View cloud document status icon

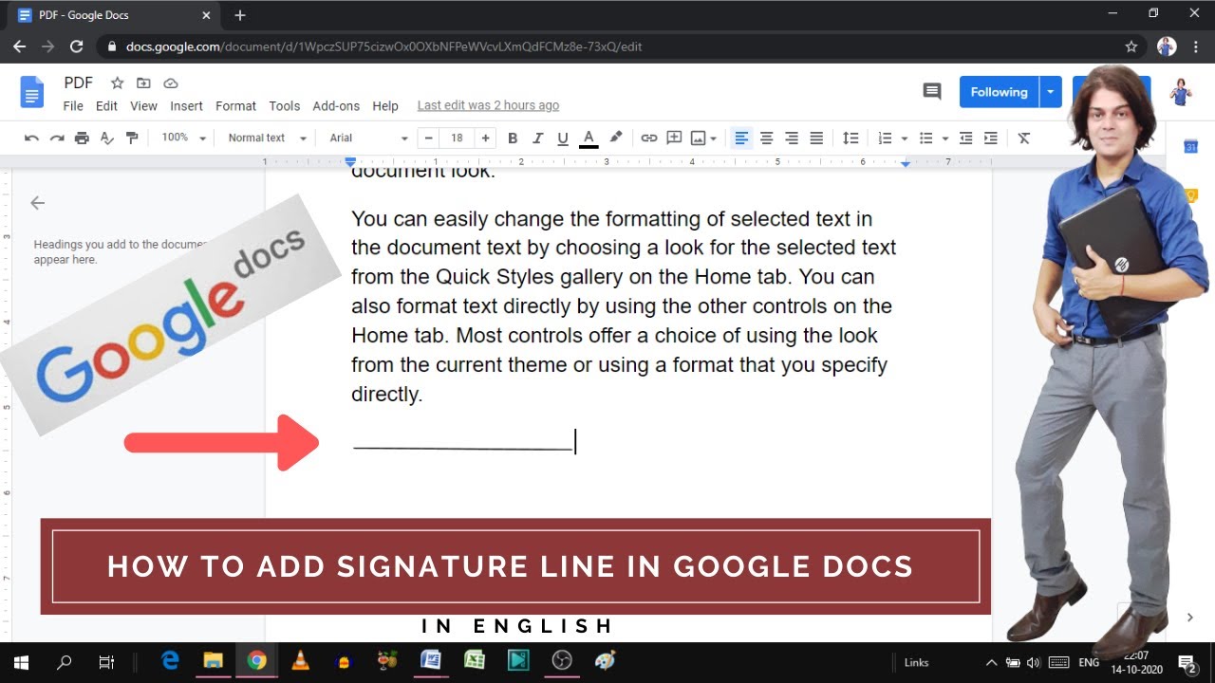[171, 83]
